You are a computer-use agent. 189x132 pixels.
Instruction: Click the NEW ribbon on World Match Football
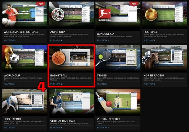[40, 4]
